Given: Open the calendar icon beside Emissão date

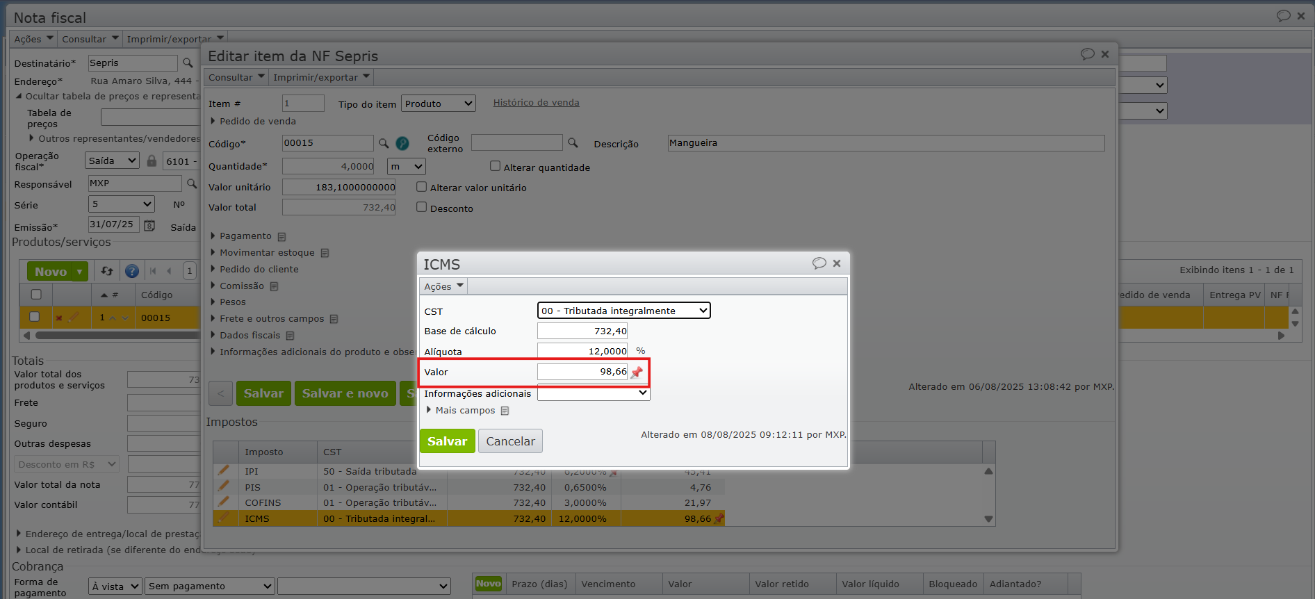Looking at the screenshot, I should 149,225.
